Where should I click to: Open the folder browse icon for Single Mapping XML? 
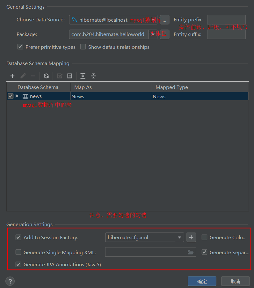191,252
